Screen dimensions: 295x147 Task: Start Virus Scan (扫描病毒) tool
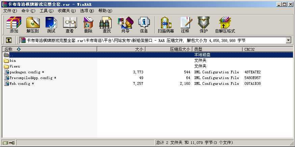[x=166, y=24]
